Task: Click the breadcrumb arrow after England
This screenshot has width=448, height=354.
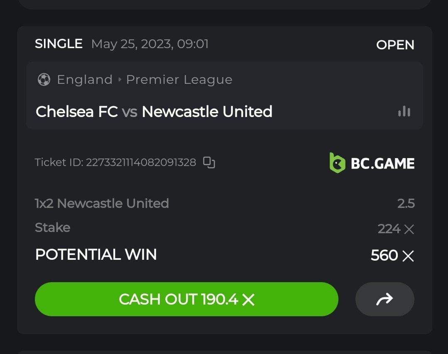Action: (x=120, y=79)
